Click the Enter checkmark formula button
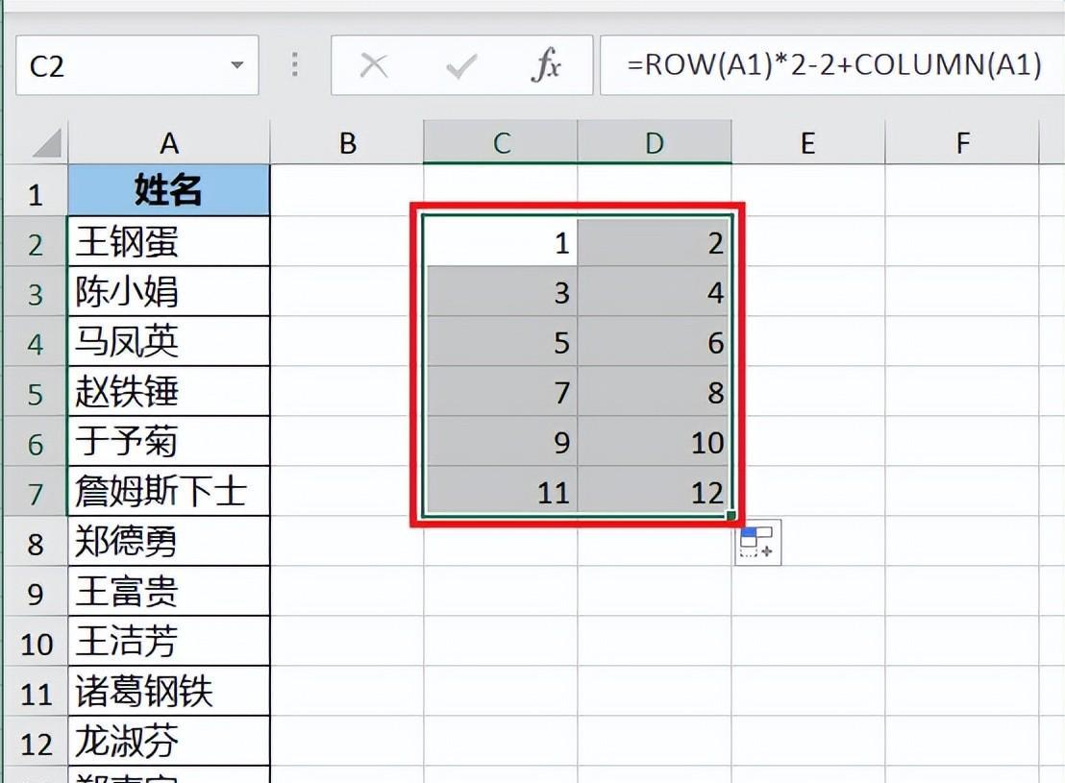The height and width of the screenshot is (783, 1065). point(461,66)
